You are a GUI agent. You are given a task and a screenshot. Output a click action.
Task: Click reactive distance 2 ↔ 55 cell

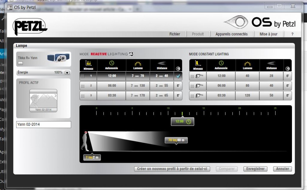[162, 86]
